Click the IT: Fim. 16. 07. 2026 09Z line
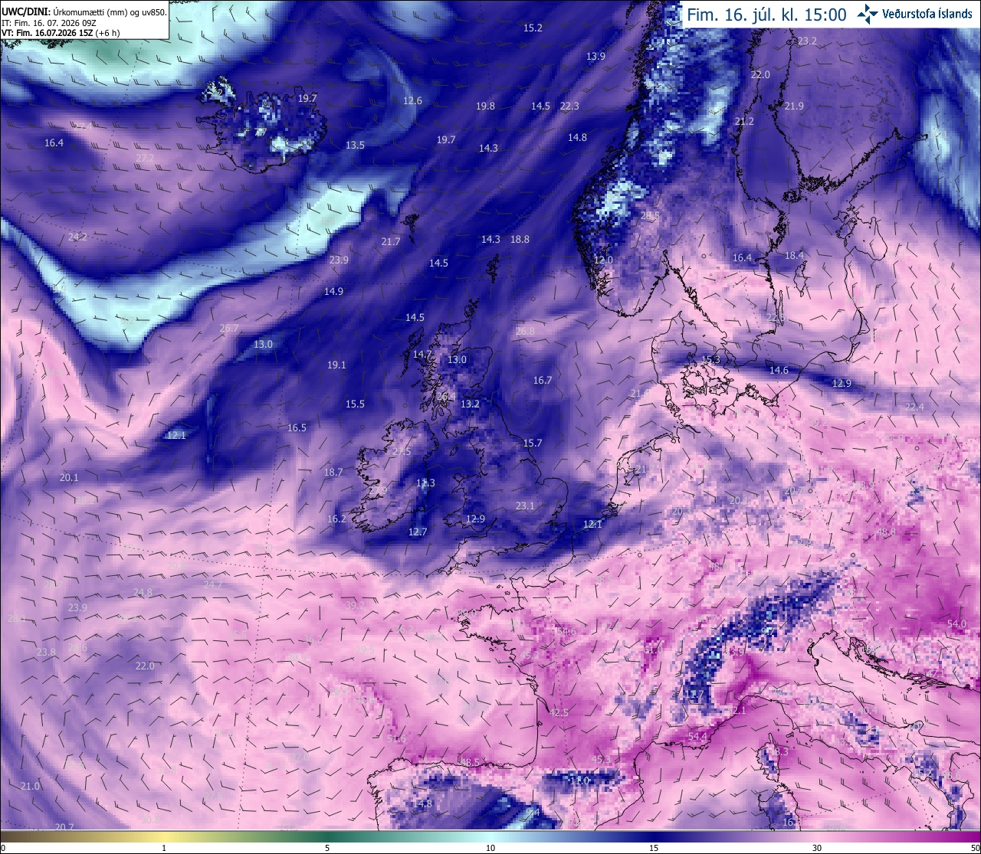 point(49,22)
